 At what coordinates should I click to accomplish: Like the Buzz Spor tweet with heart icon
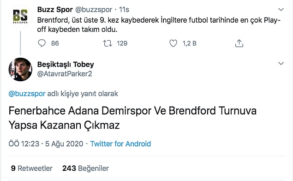(x=173, y=43)
